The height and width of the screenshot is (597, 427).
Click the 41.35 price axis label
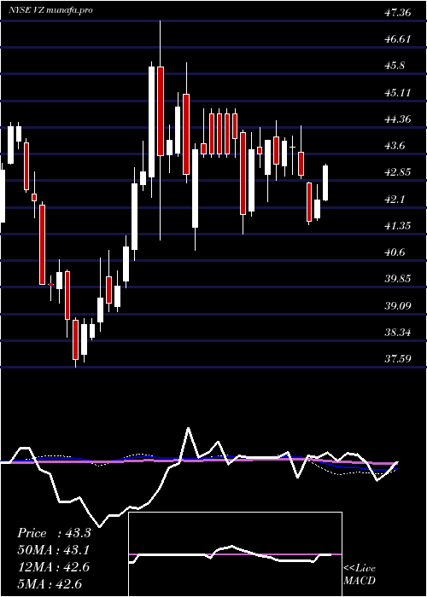click(397, 226)
